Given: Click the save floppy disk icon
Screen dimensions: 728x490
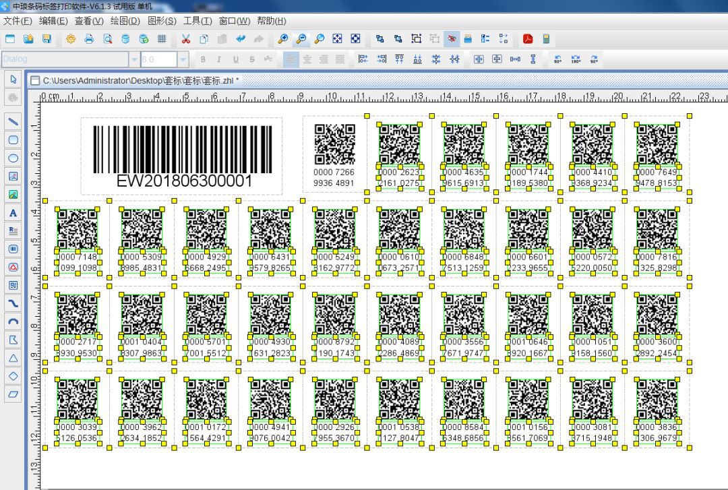Looking at the screenshot, I should (x=47, y=39).
